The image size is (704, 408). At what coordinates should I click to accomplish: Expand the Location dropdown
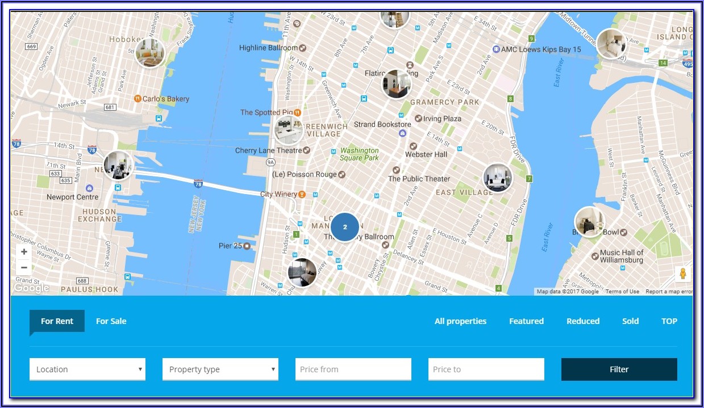point(88,369)
